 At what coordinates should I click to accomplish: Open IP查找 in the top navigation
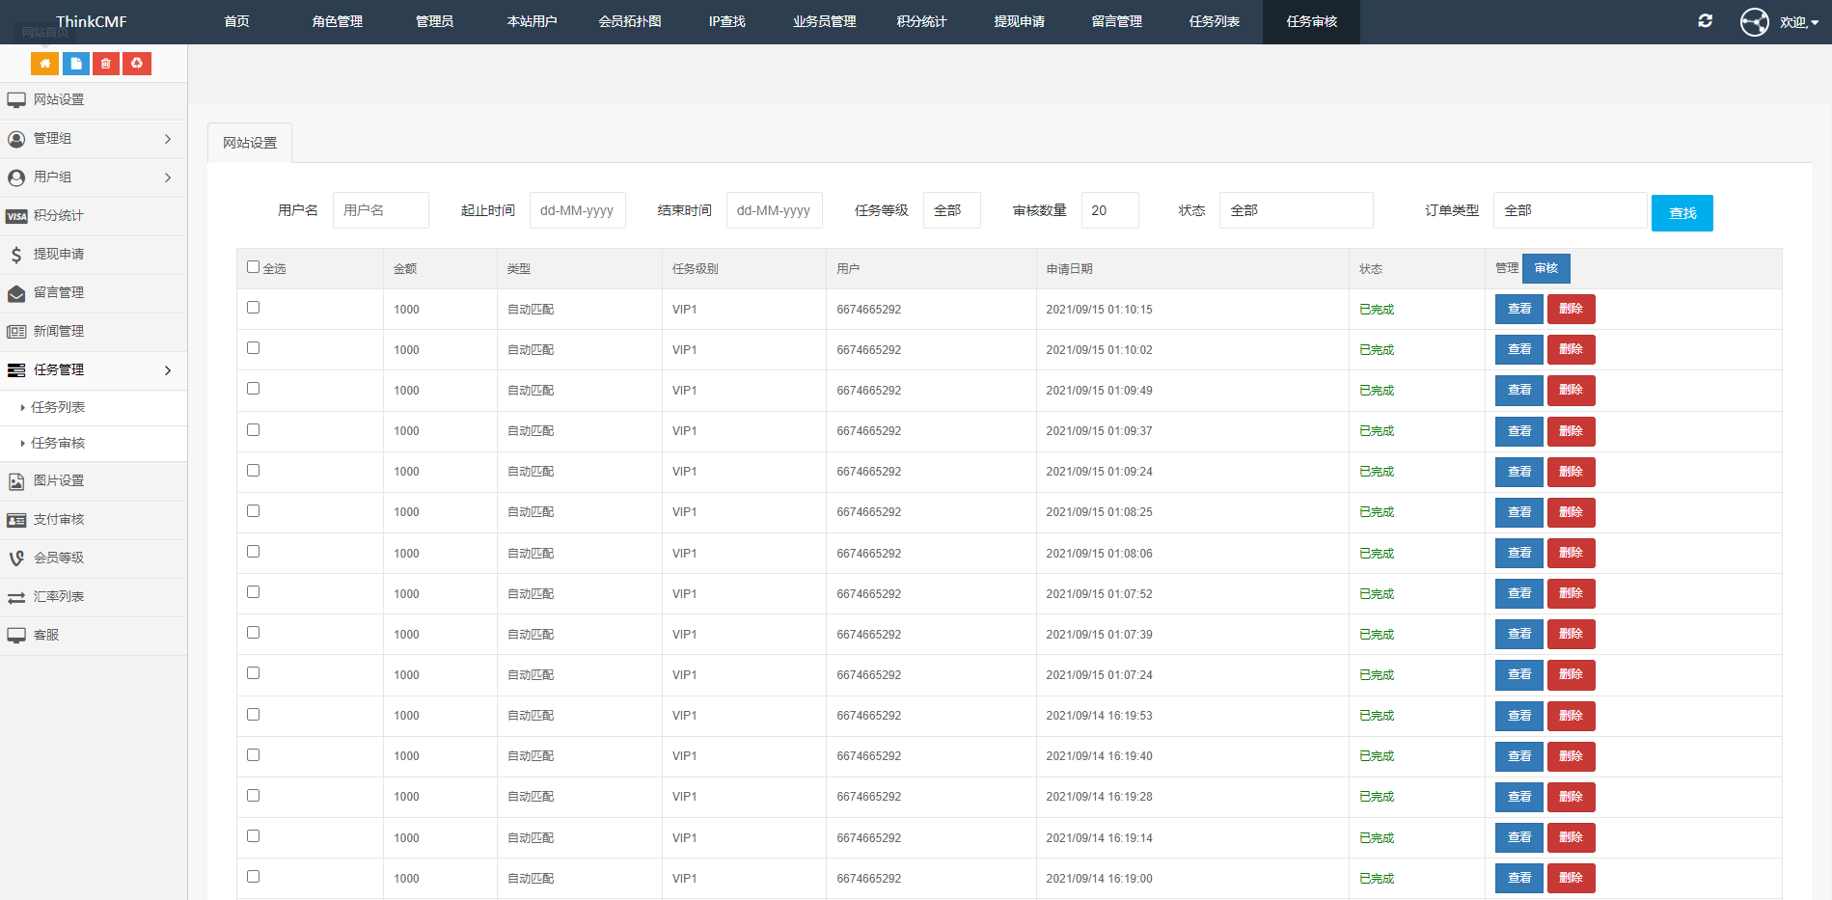[727, 21]
